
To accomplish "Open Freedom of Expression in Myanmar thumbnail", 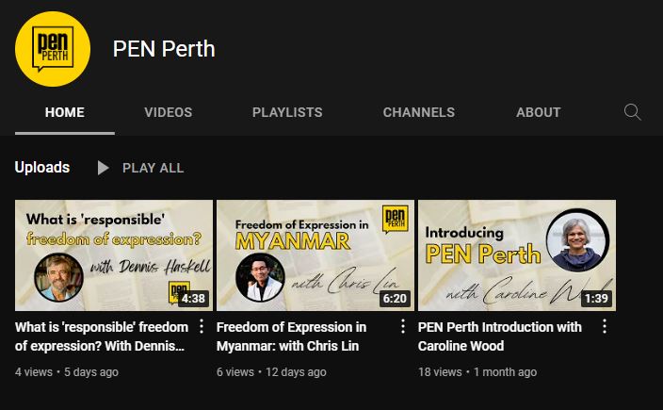I will click(315, 255).
